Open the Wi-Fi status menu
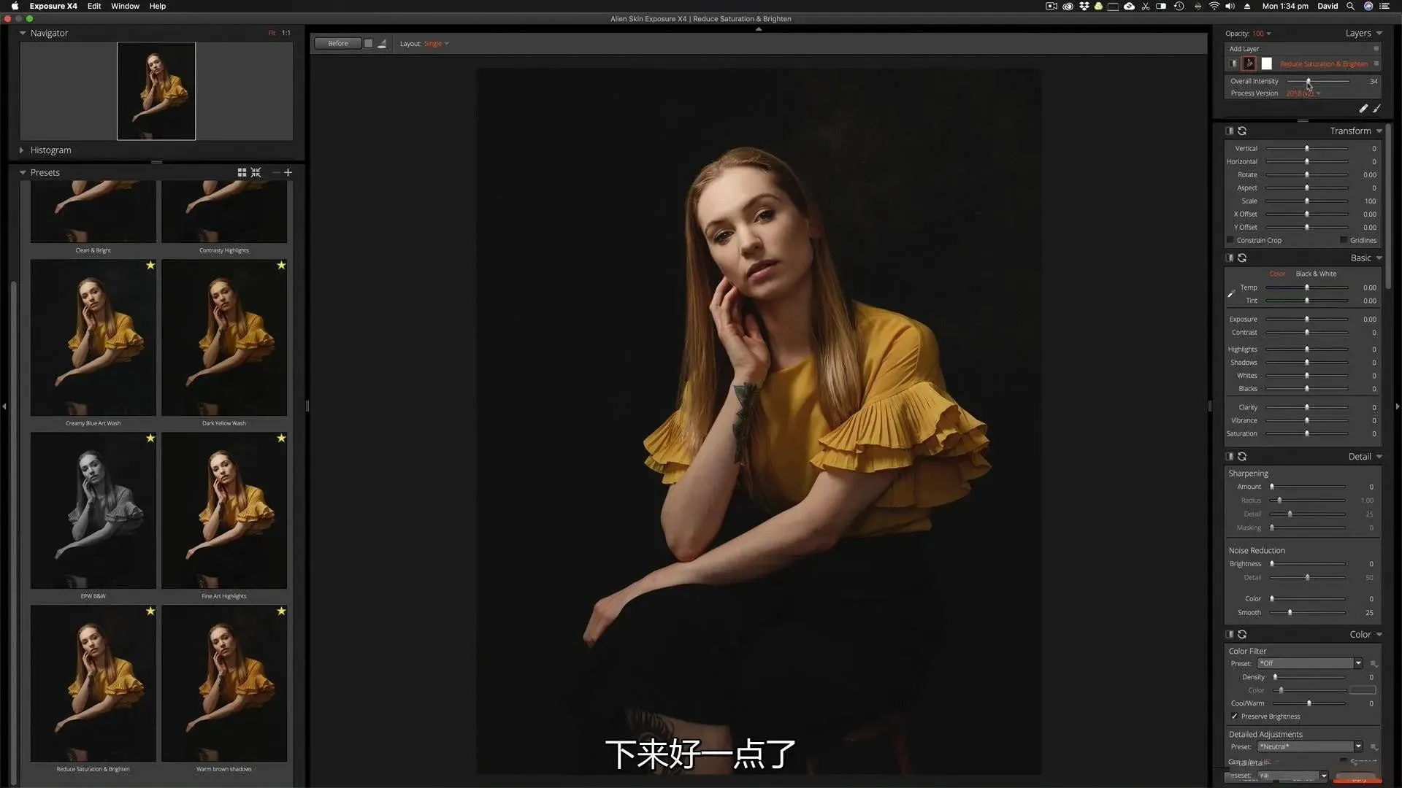 tap(1214, 6)
